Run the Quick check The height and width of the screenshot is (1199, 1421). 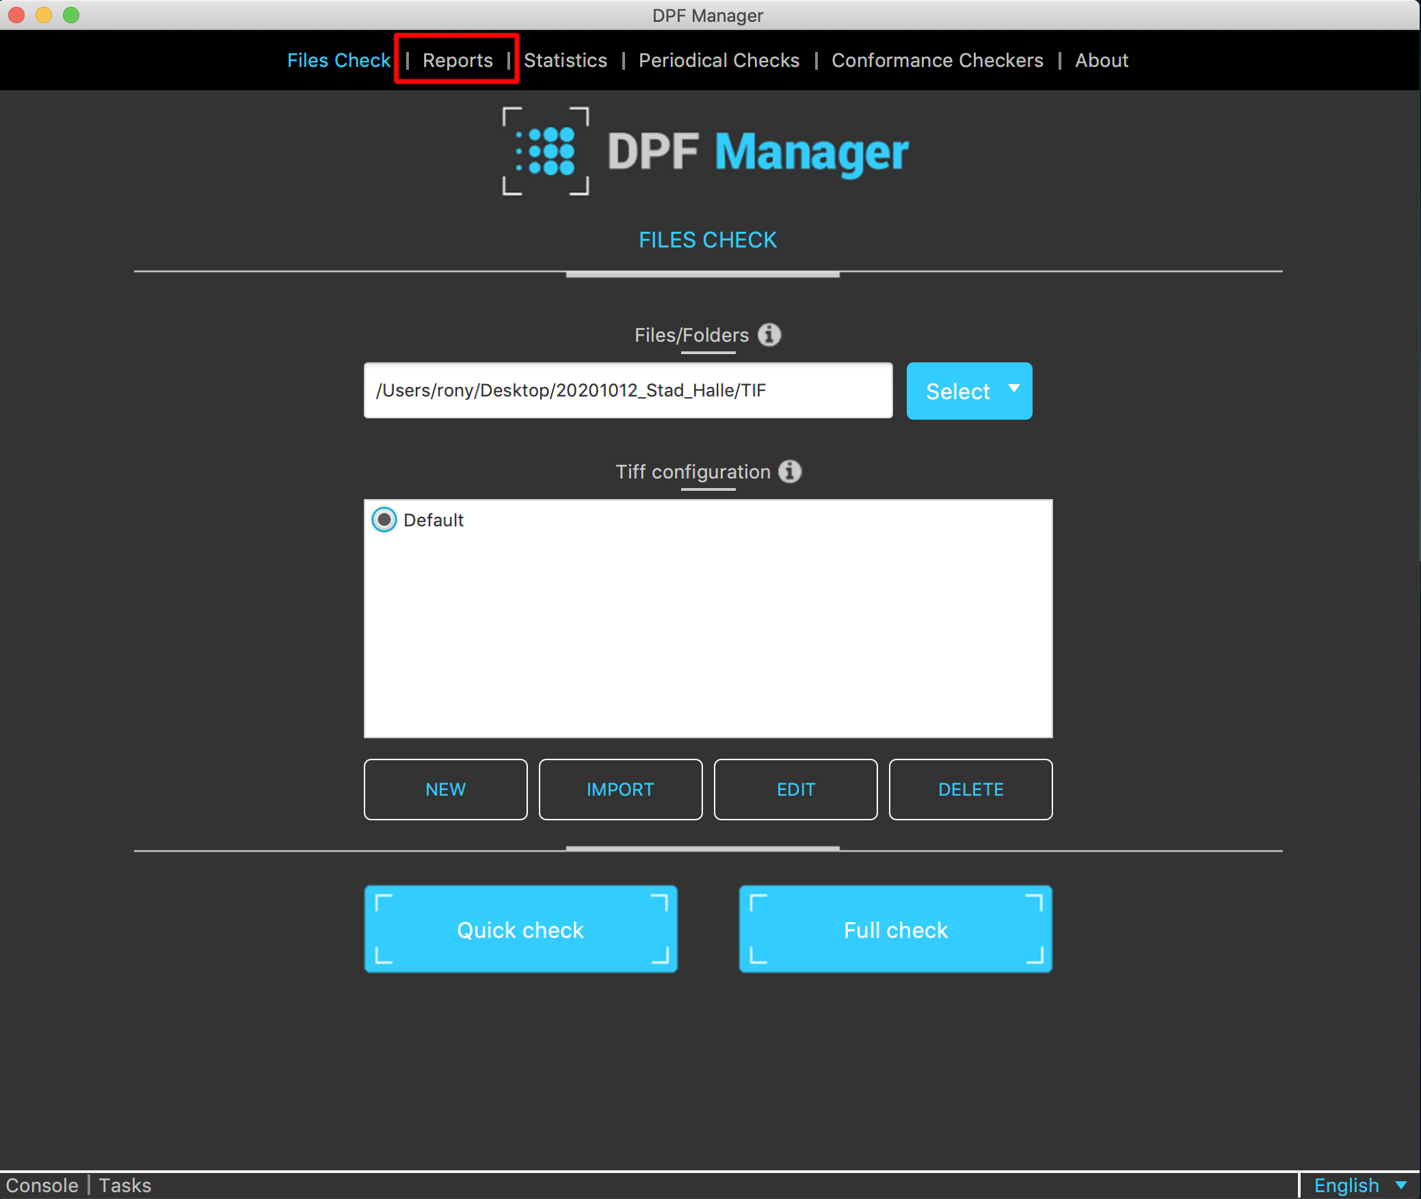pos(520,930)
